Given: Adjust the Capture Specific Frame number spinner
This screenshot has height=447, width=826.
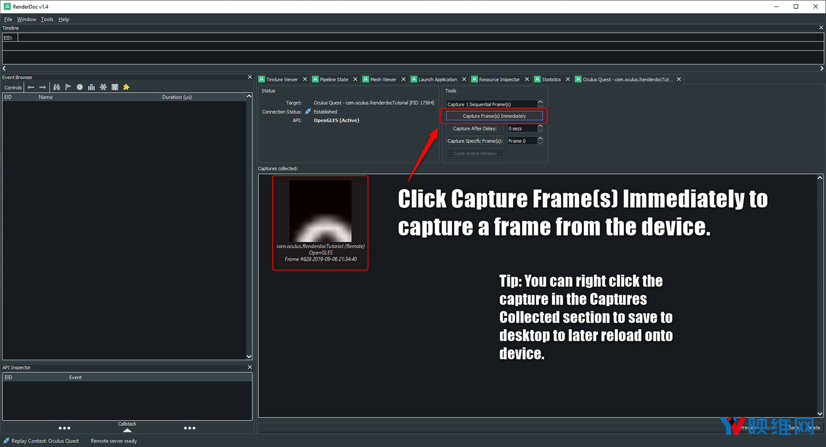Looking at the screenshot, I should click(540, 141).
